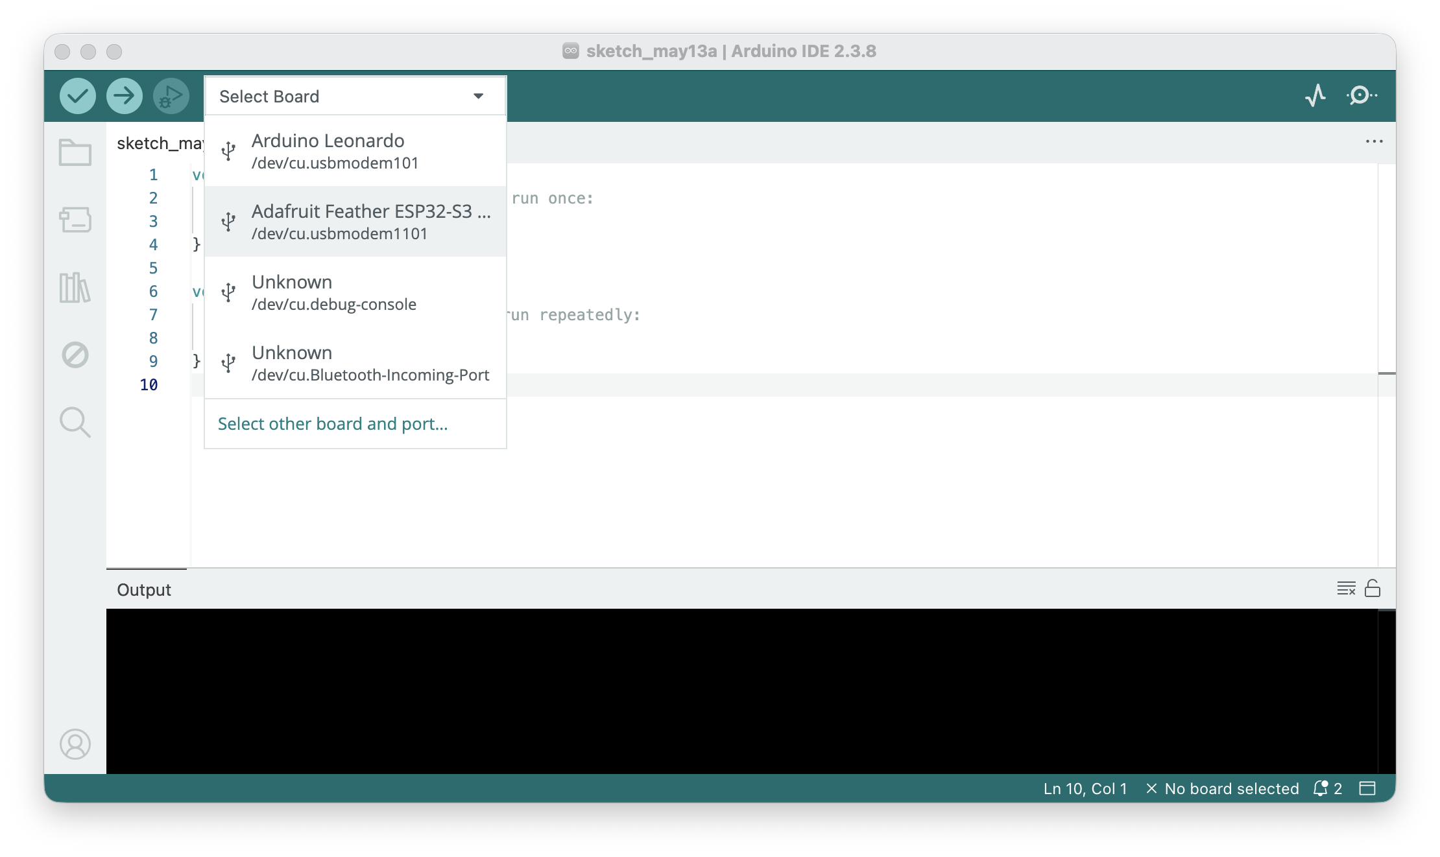This screenshot has height=857, width=1440.
Task: Click the USB icon beside debug-console
Action: point(228,292)
